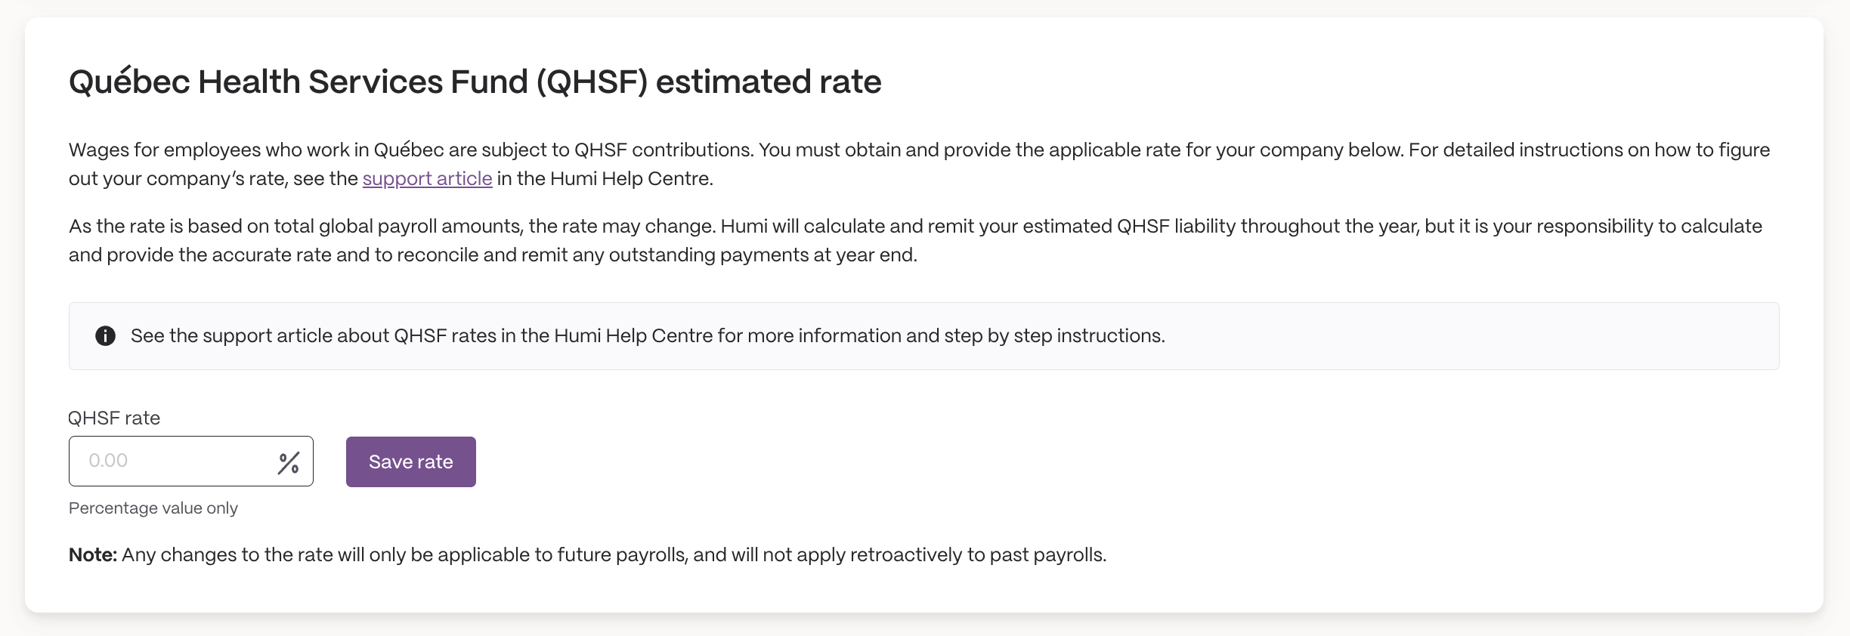Click the Save rate button
This screenshot has width=1850, height=636.
tap(411, 462)
